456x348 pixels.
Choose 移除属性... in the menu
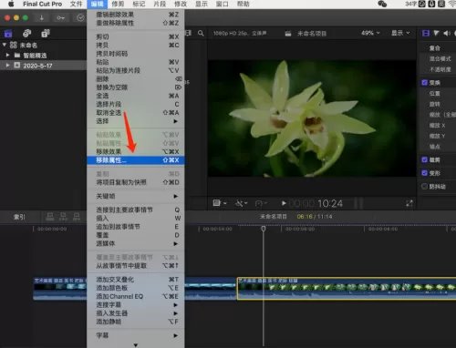pos(136,160)
